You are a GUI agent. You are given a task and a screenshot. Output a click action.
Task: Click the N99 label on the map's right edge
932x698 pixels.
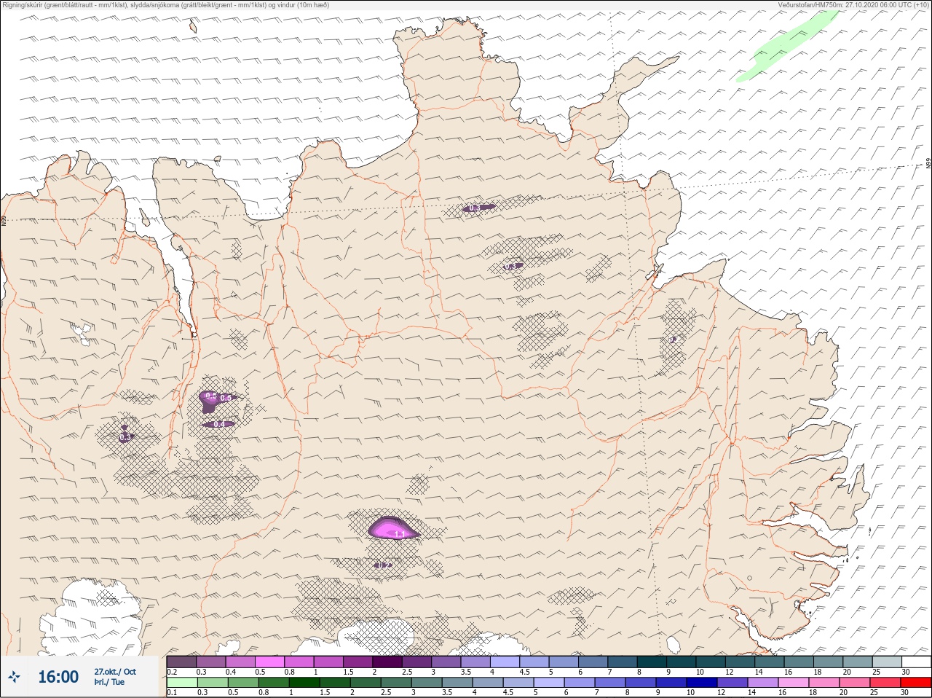pos(928,164)
